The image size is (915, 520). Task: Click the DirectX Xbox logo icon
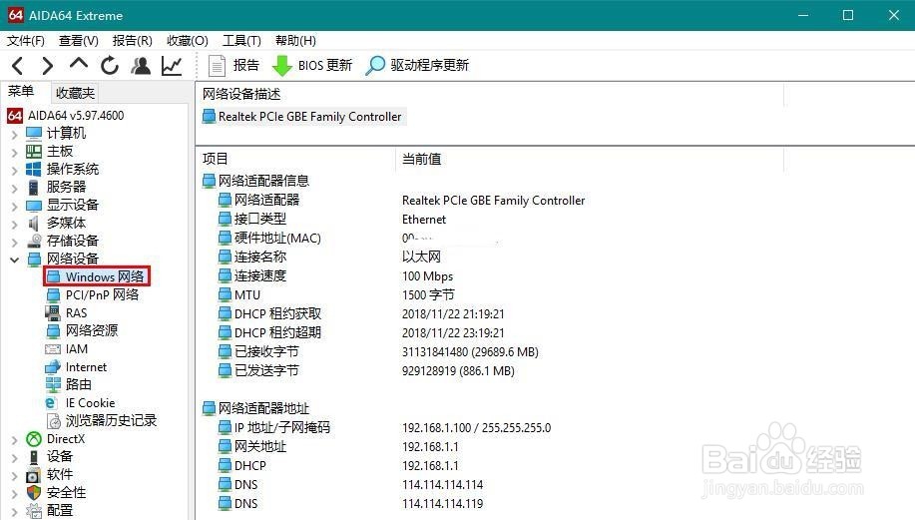[34, 439]
